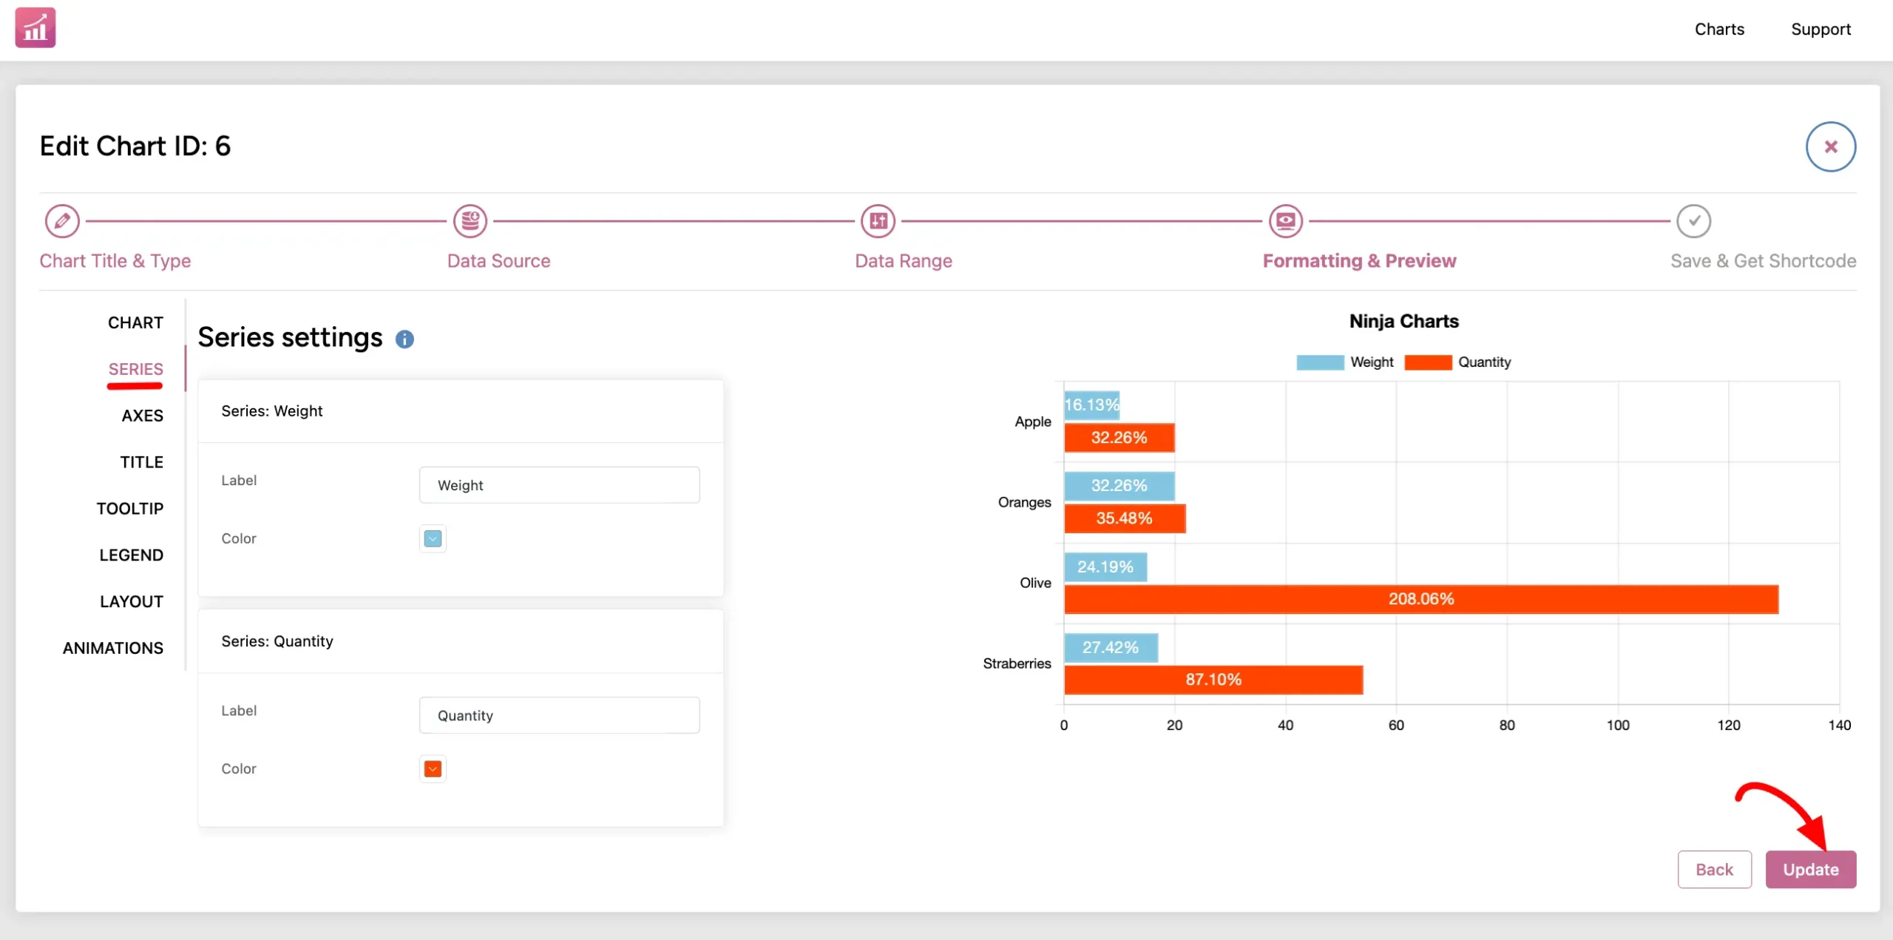
Task: Click the 'Olive' axis label
Action: [x=1035, y=583]
